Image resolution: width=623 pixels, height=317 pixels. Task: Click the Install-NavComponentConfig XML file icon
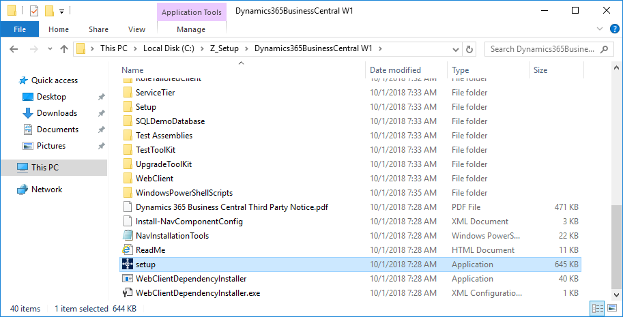(x=127, y=222)
